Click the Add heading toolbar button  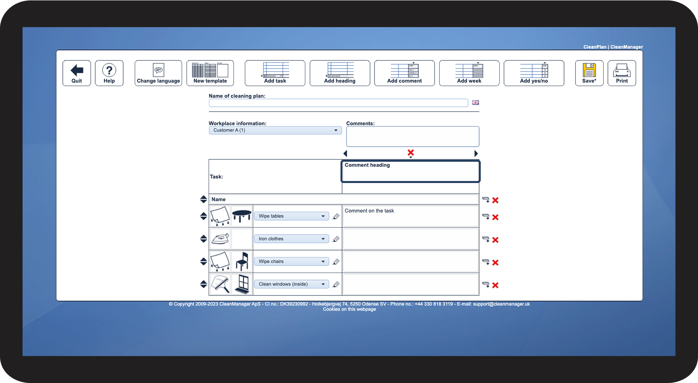[340, 73]
